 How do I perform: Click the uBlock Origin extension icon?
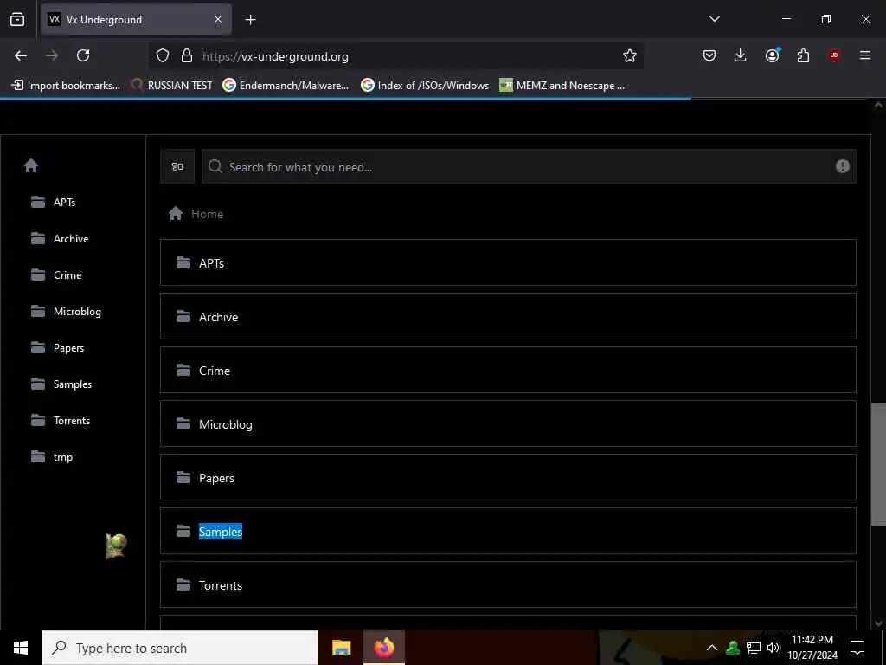(x=834, y=55)
